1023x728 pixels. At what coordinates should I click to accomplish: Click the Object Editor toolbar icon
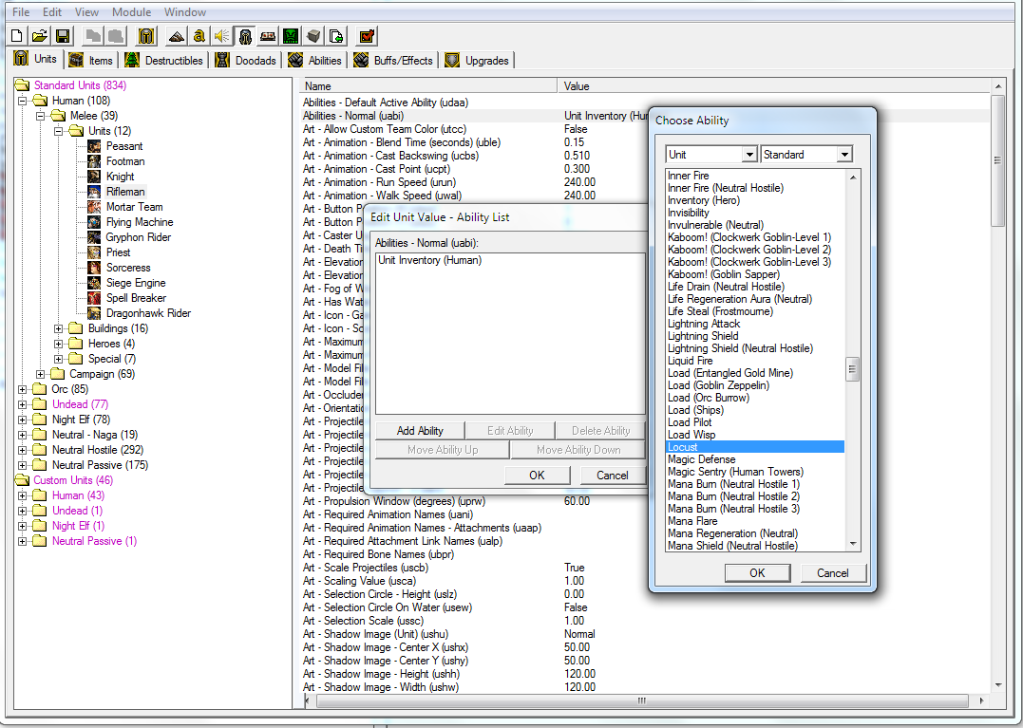[245, 36]
